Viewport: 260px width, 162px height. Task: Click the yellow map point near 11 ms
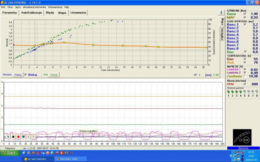point(94,45)
